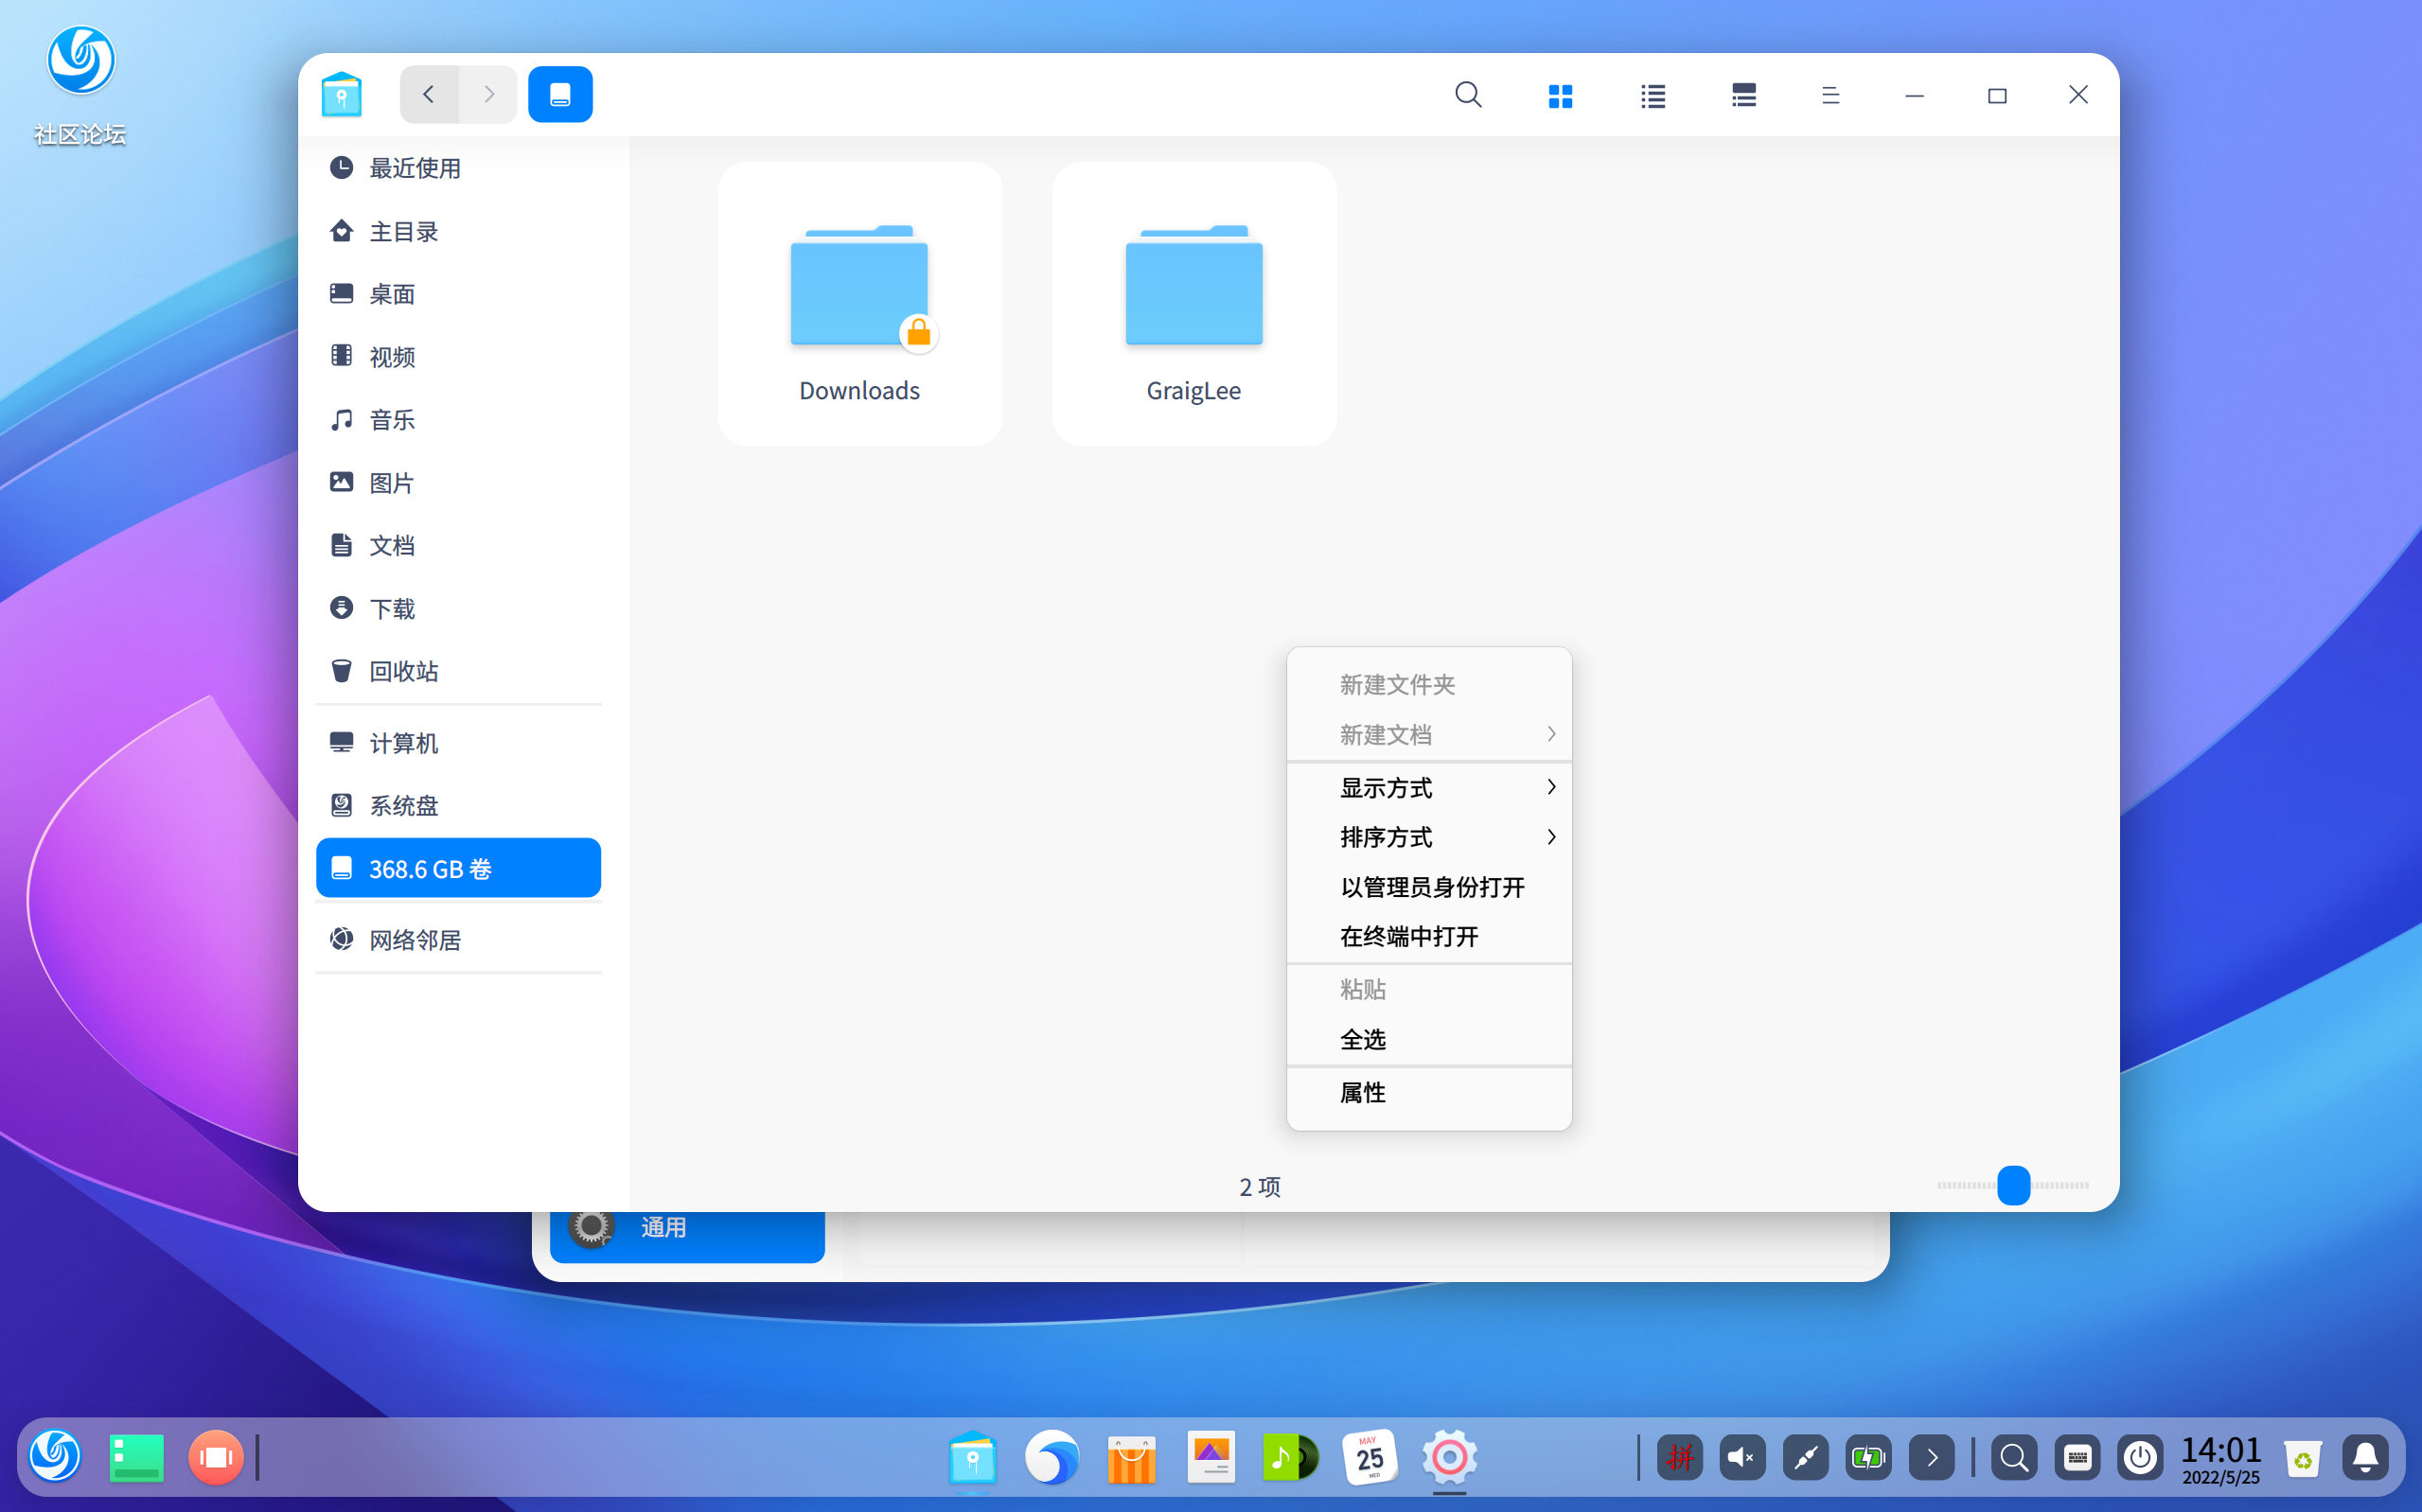2422x1512 pixels.
Task: Switch to detailed tree view mode
Action: [x=1743, y=94]
